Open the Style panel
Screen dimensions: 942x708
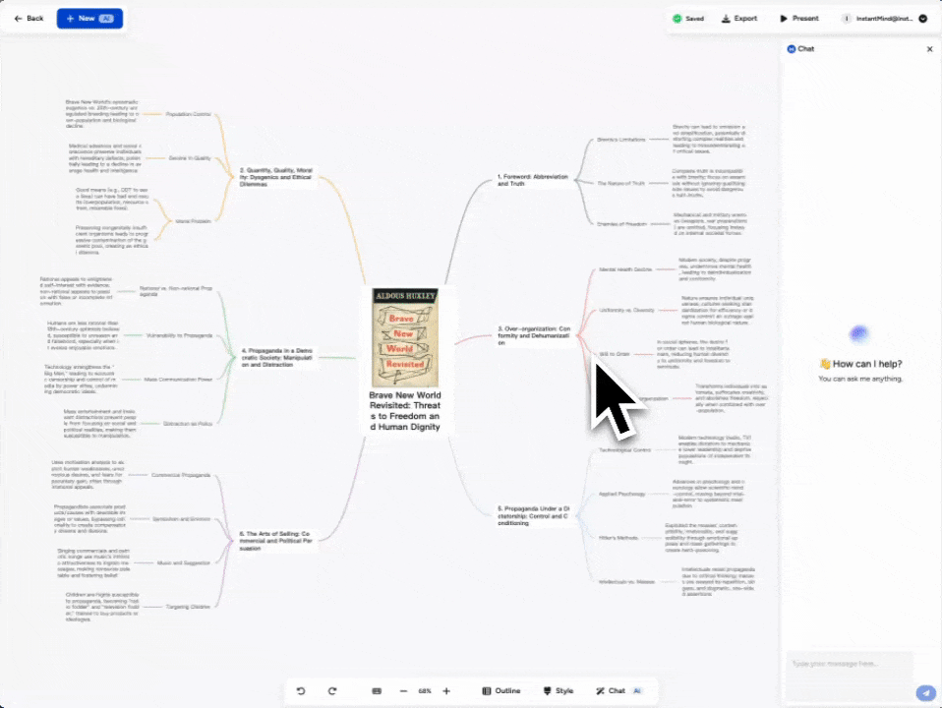(x=559, y=691)
